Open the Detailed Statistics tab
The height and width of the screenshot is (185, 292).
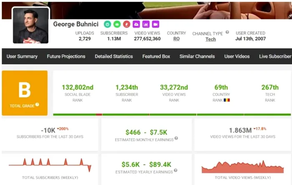(x=114, y=56)
